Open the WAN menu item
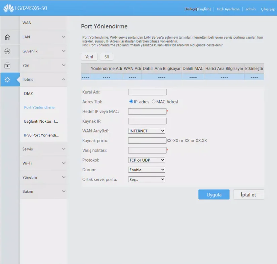The image size is (277, 264). click(43, 23)
